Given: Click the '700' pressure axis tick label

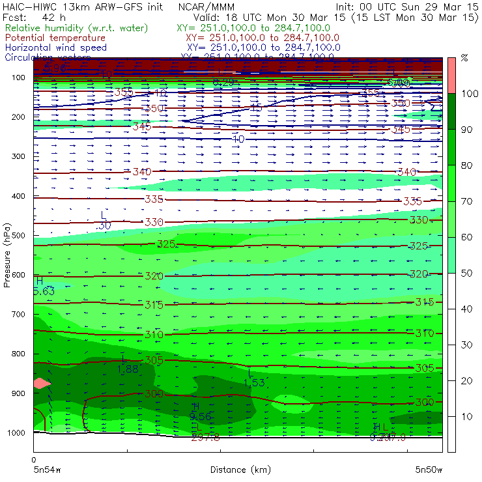Looking at the screenshot, I should (18, 314).
